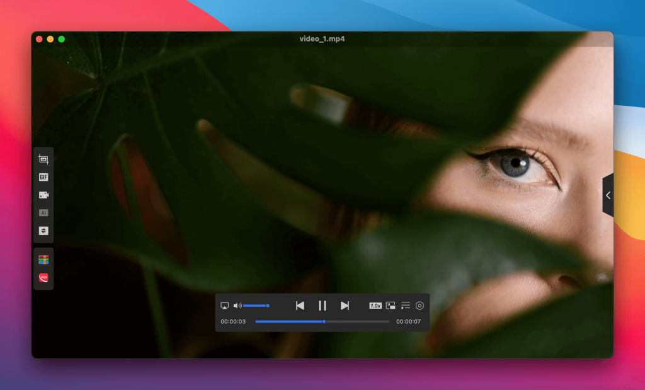This screenshot has width=645, height=390.
Task: Click the video progress bar handle
Action: 324,321
